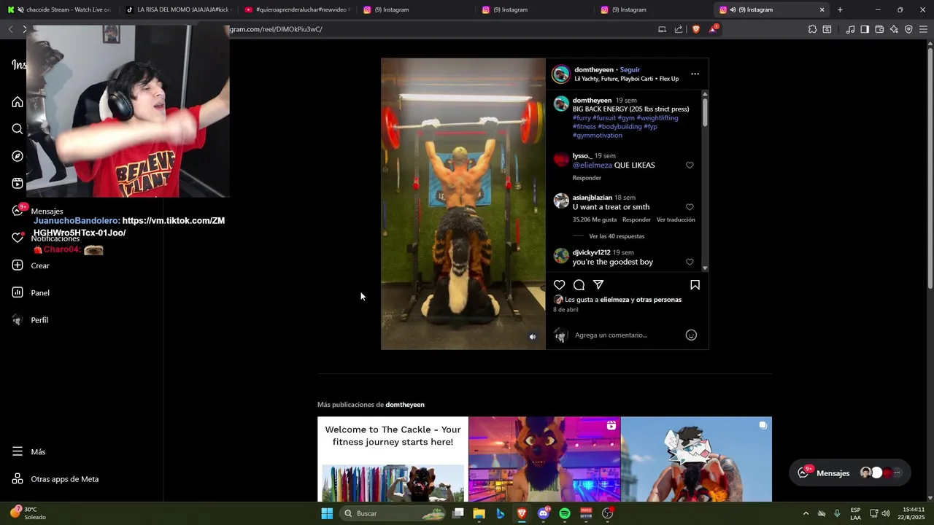934x525 pixels.
Task: Like lysso._'s comment
Action: [690, 166]
